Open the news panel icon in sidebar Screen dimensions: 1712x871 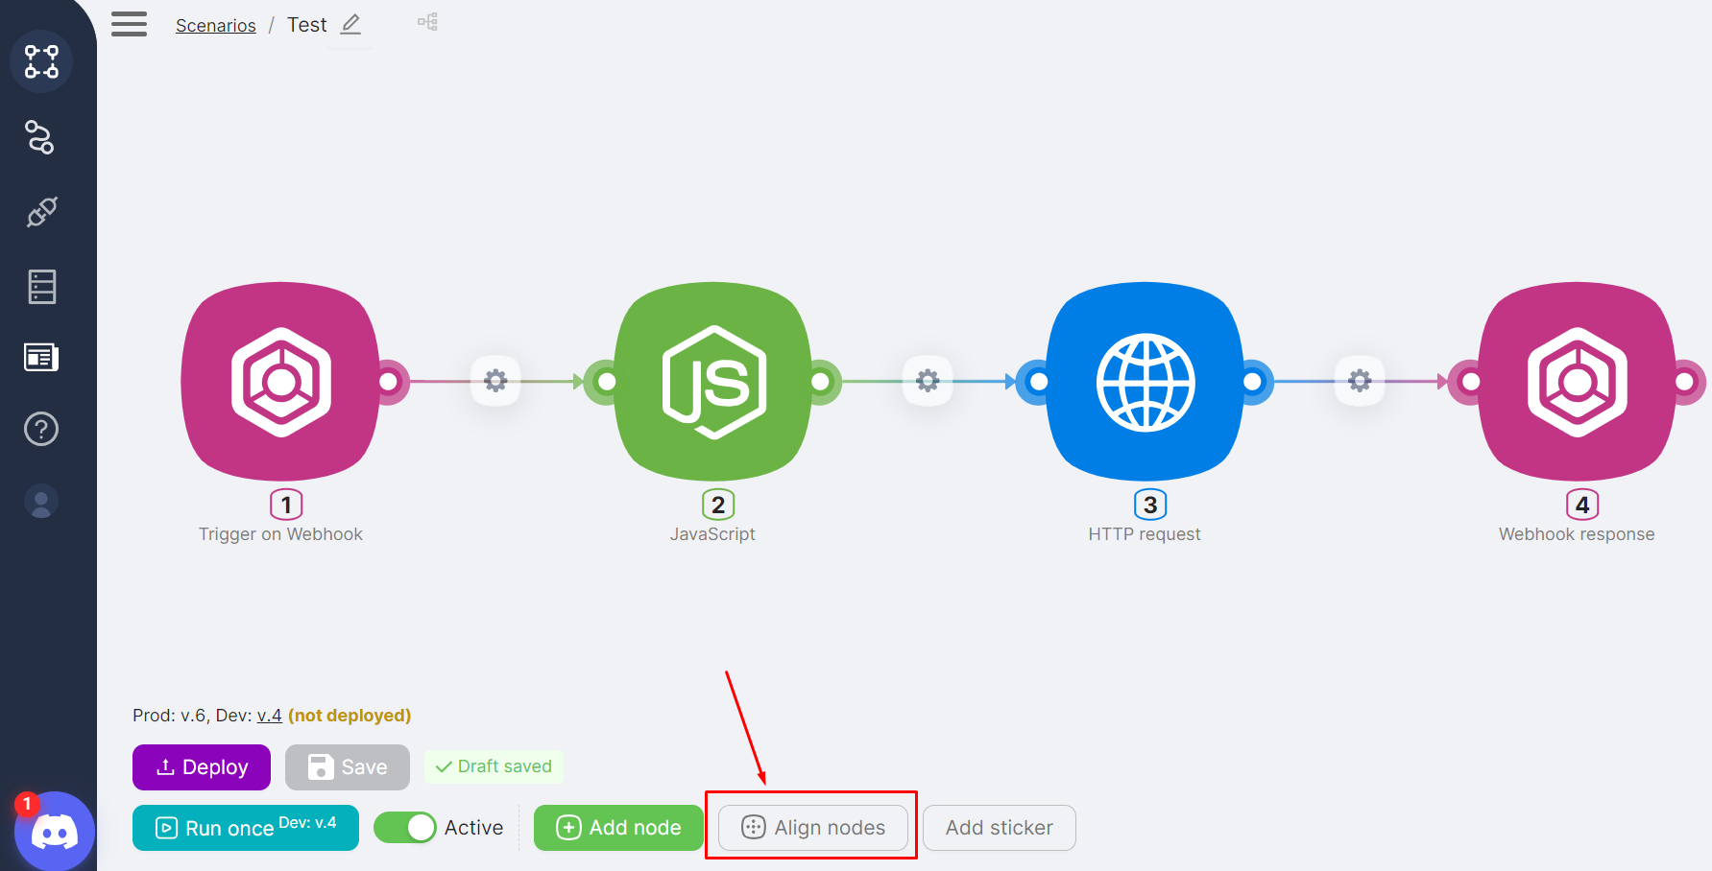pos(40,357)
